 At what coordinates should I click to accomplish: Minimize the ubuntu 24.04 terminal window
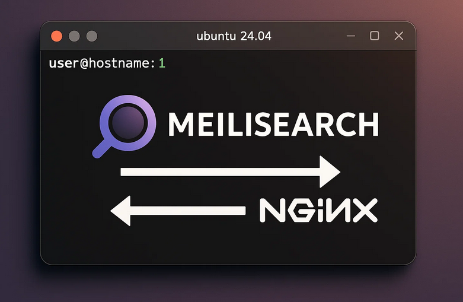tap(351, 36)
